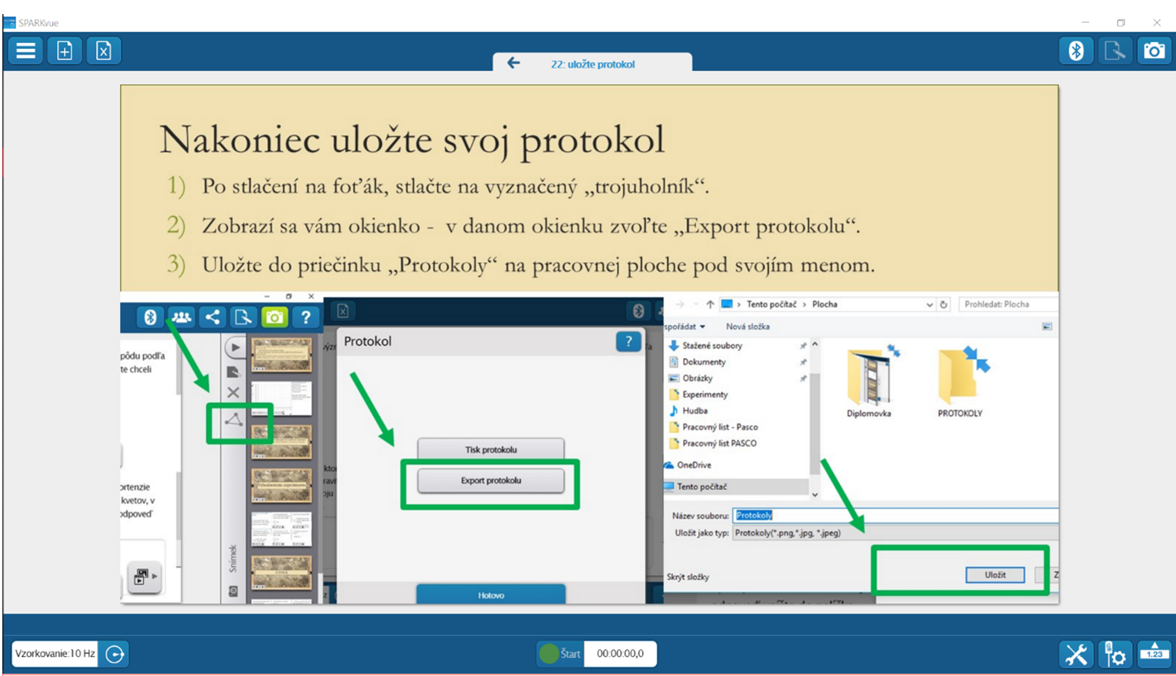
Task: Select the '22: uložte protokol' page tab
Action: tap(593, 64)
